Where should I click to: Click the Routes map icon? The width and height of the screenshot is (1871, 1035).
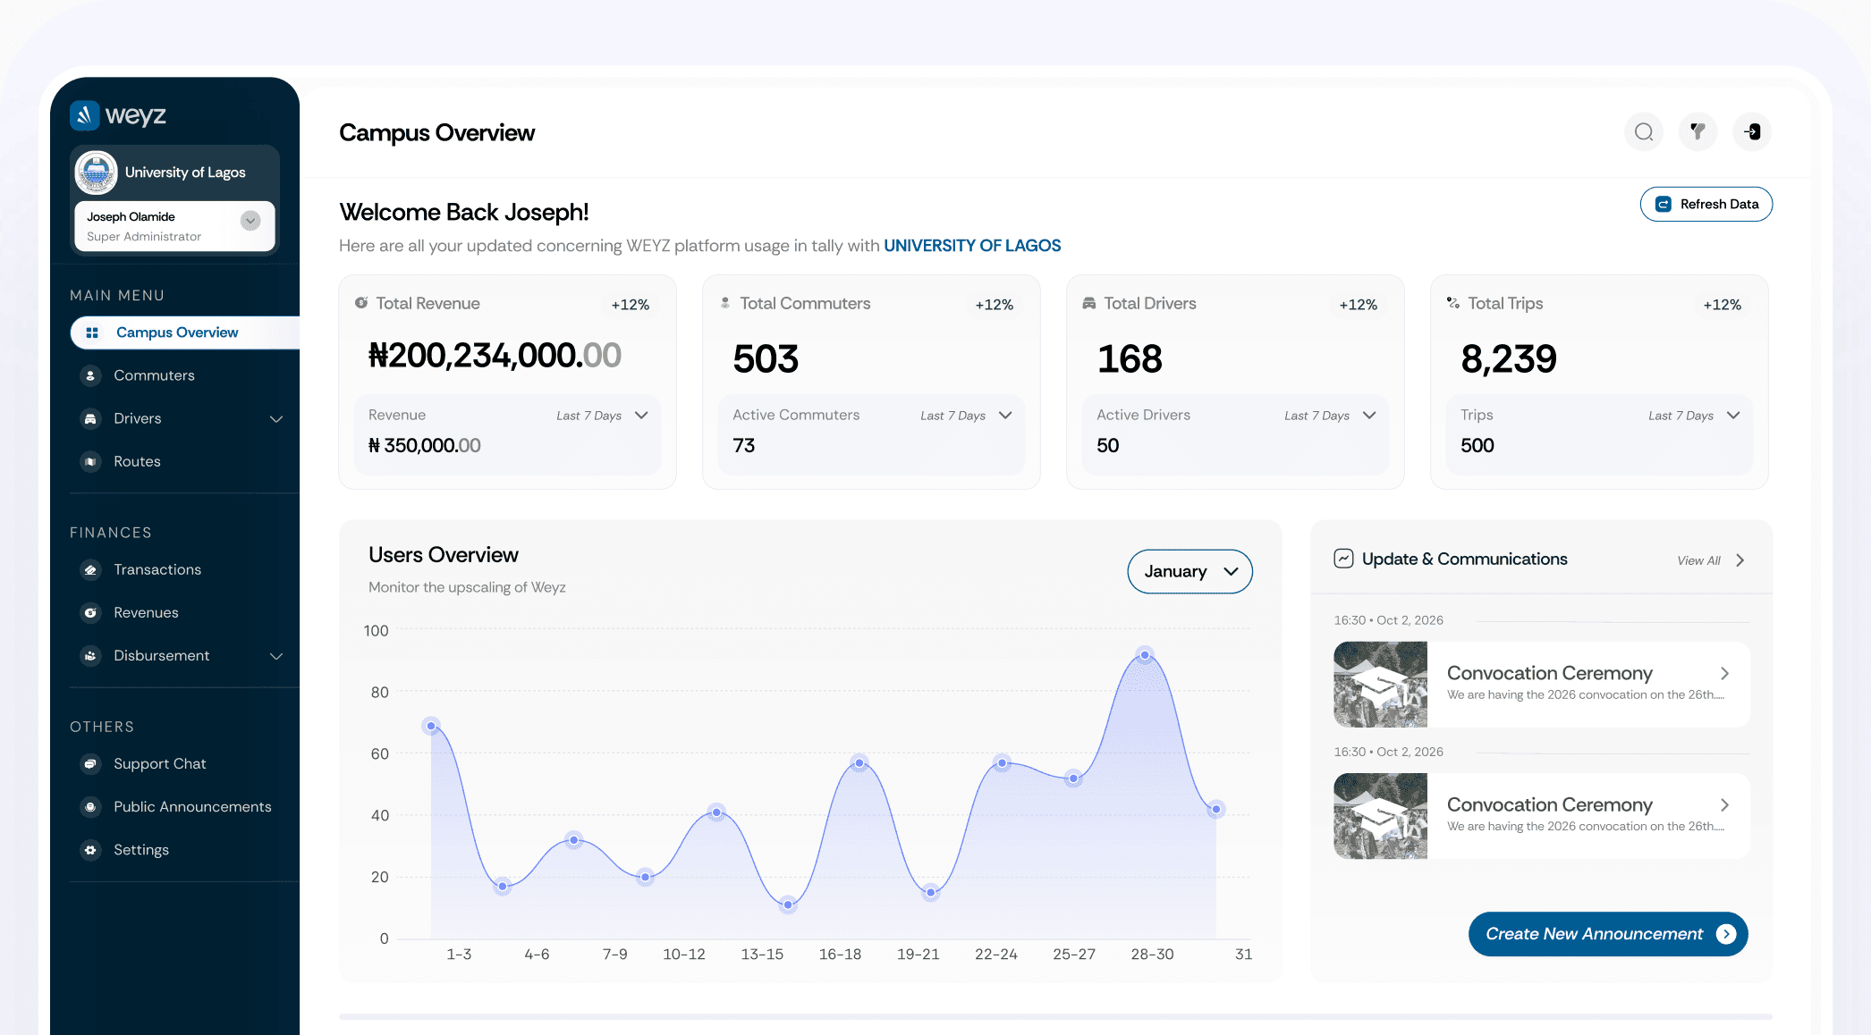[90, 461]
